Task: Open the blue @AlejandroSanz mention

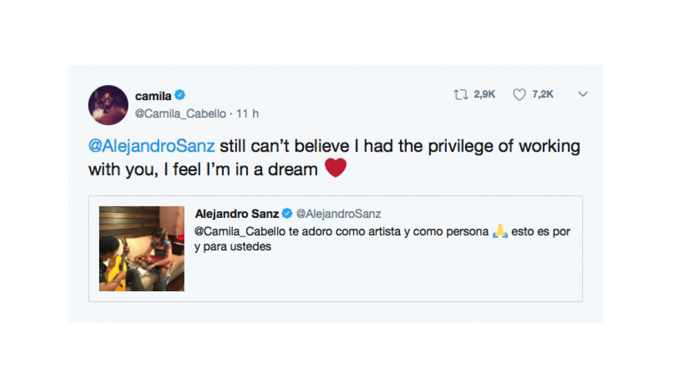Action: pyautogui.click(x=151, y=146)
